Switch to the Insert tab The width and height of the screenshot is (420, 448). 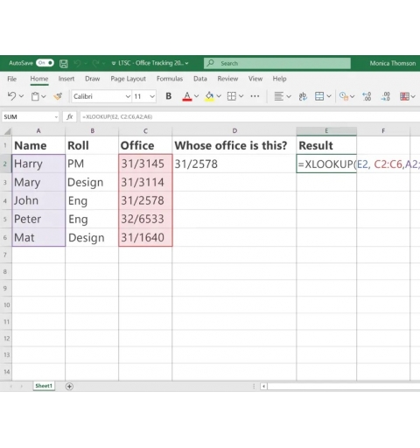[66, 79]
